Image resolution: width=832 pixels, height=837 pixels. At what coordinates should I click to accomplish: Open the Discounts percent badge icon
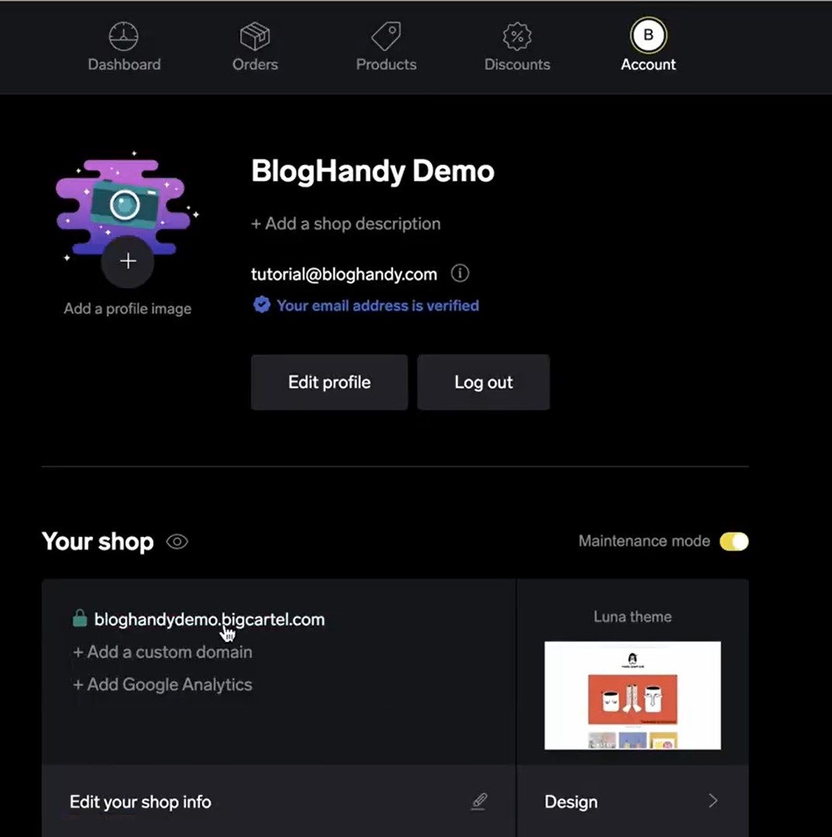click(517, 36)
